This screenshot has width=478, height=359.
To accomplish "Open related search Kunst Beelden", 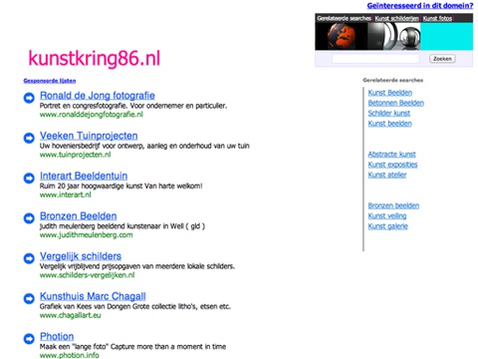I will click(x=390, y=93).
